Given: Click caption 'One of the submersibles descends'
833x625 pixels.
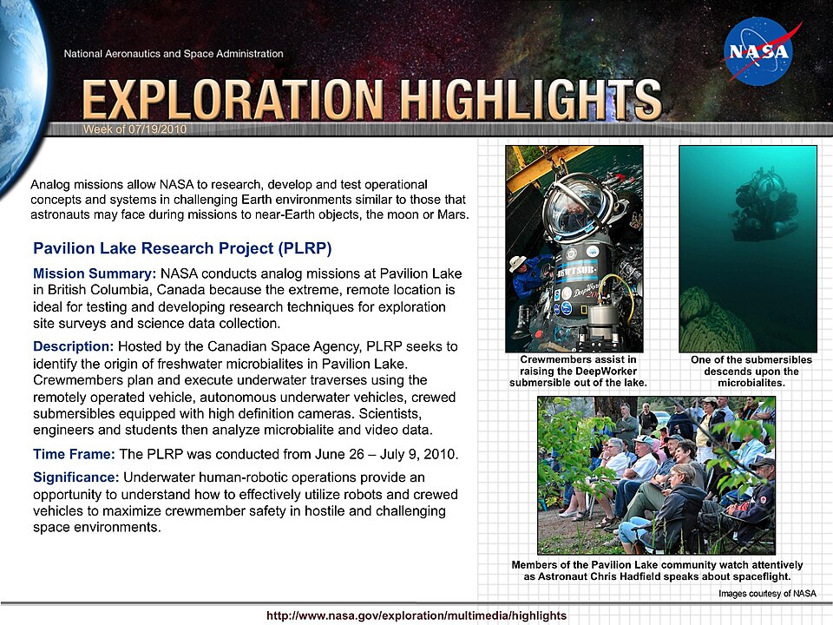Looking at the screenshot, I should (751, 371).
